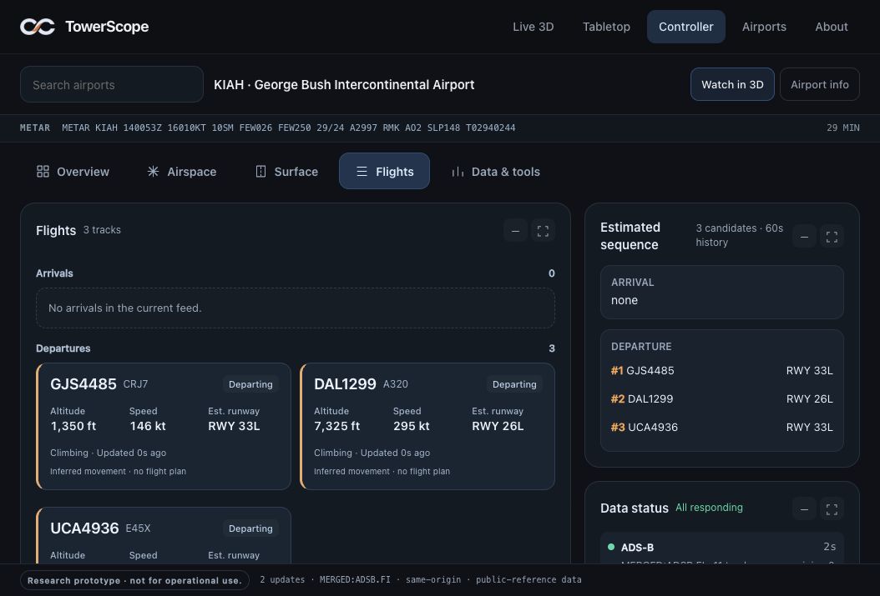Image resolution: width=880 pixels, height=596 pixels.
Task: Select #3 UCA4936 in departure sequence
Action: [721, 428]
